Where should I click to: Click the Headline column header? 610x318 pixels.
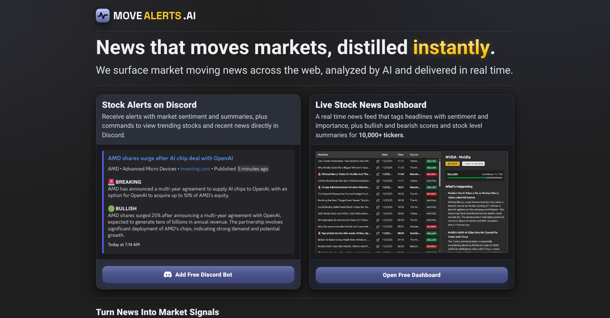pos(323,155)
